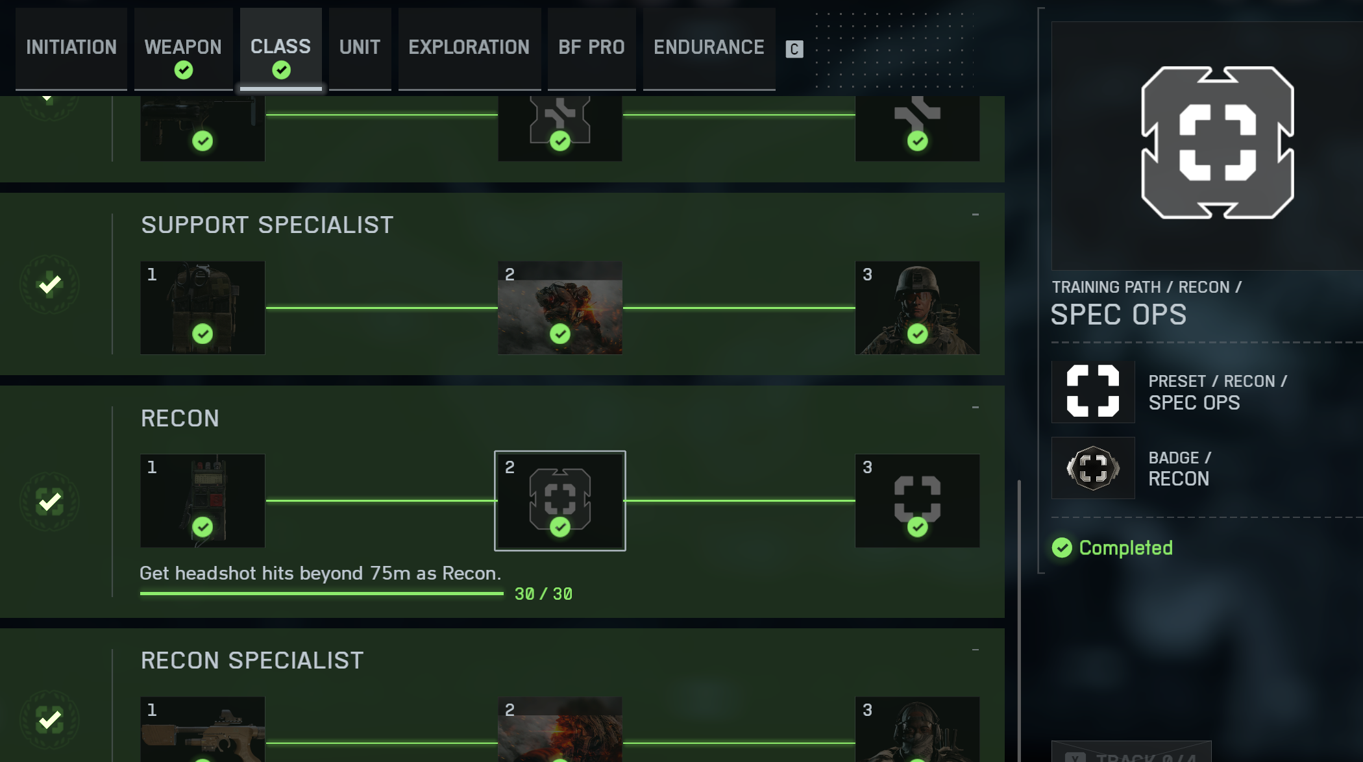Click the Recon badge reward icon
Image resolution: width=1363 pixels, height=762 pixels.
click(1093, 468)
